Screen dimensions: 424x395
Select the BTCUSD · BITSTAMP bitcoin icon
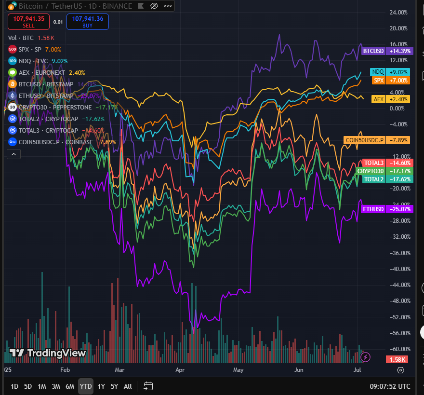(x=13, y=84)
